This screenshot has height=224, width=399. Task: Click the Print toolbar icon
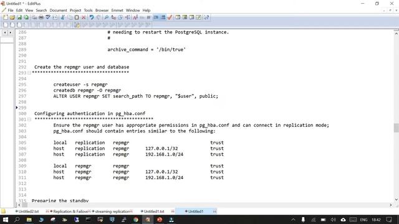tap(41, 17)
